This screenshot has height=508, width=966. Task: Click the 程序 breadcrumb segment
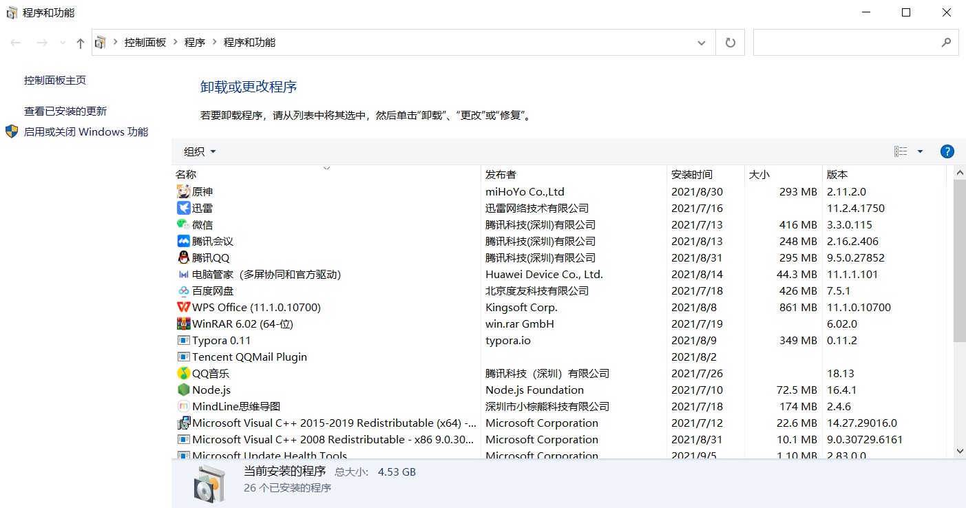[195, 43]
